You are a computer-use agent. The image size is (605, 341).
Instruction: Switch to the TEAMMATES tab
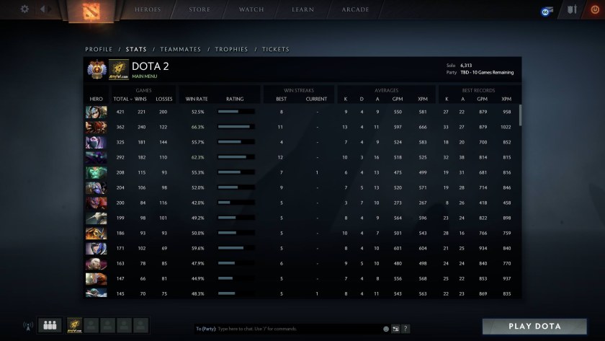pos(181,49)
